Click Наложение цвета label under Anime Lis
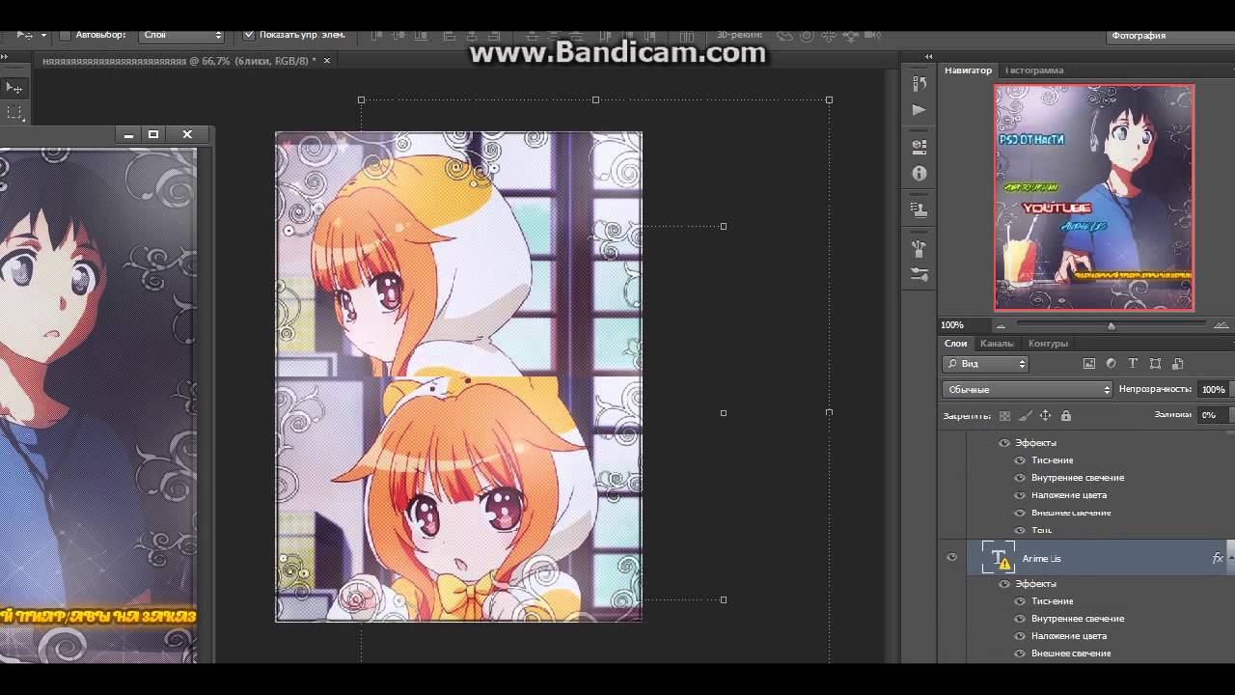The width and height of the screenshot is (1235, 695). click(1068, 636)
